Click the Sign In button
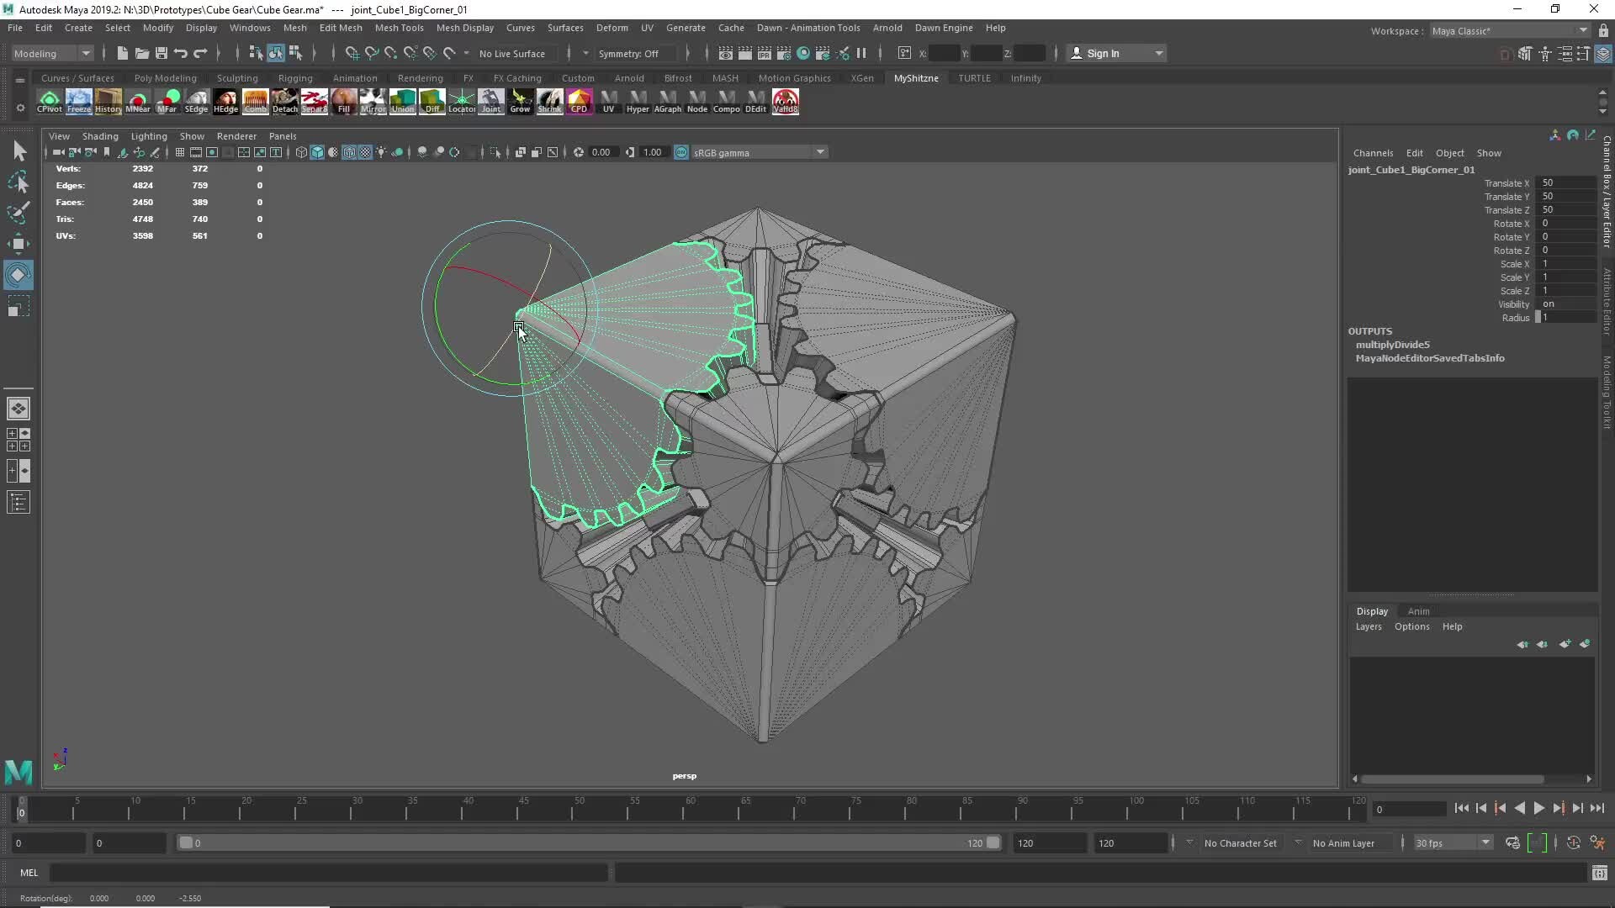 click(1102, 53)
